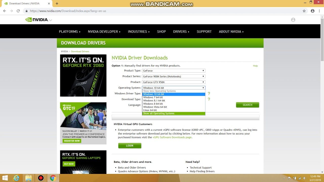Open the Help link
The width and height of the screenshot is (324, 182).
tap(255, 66)
